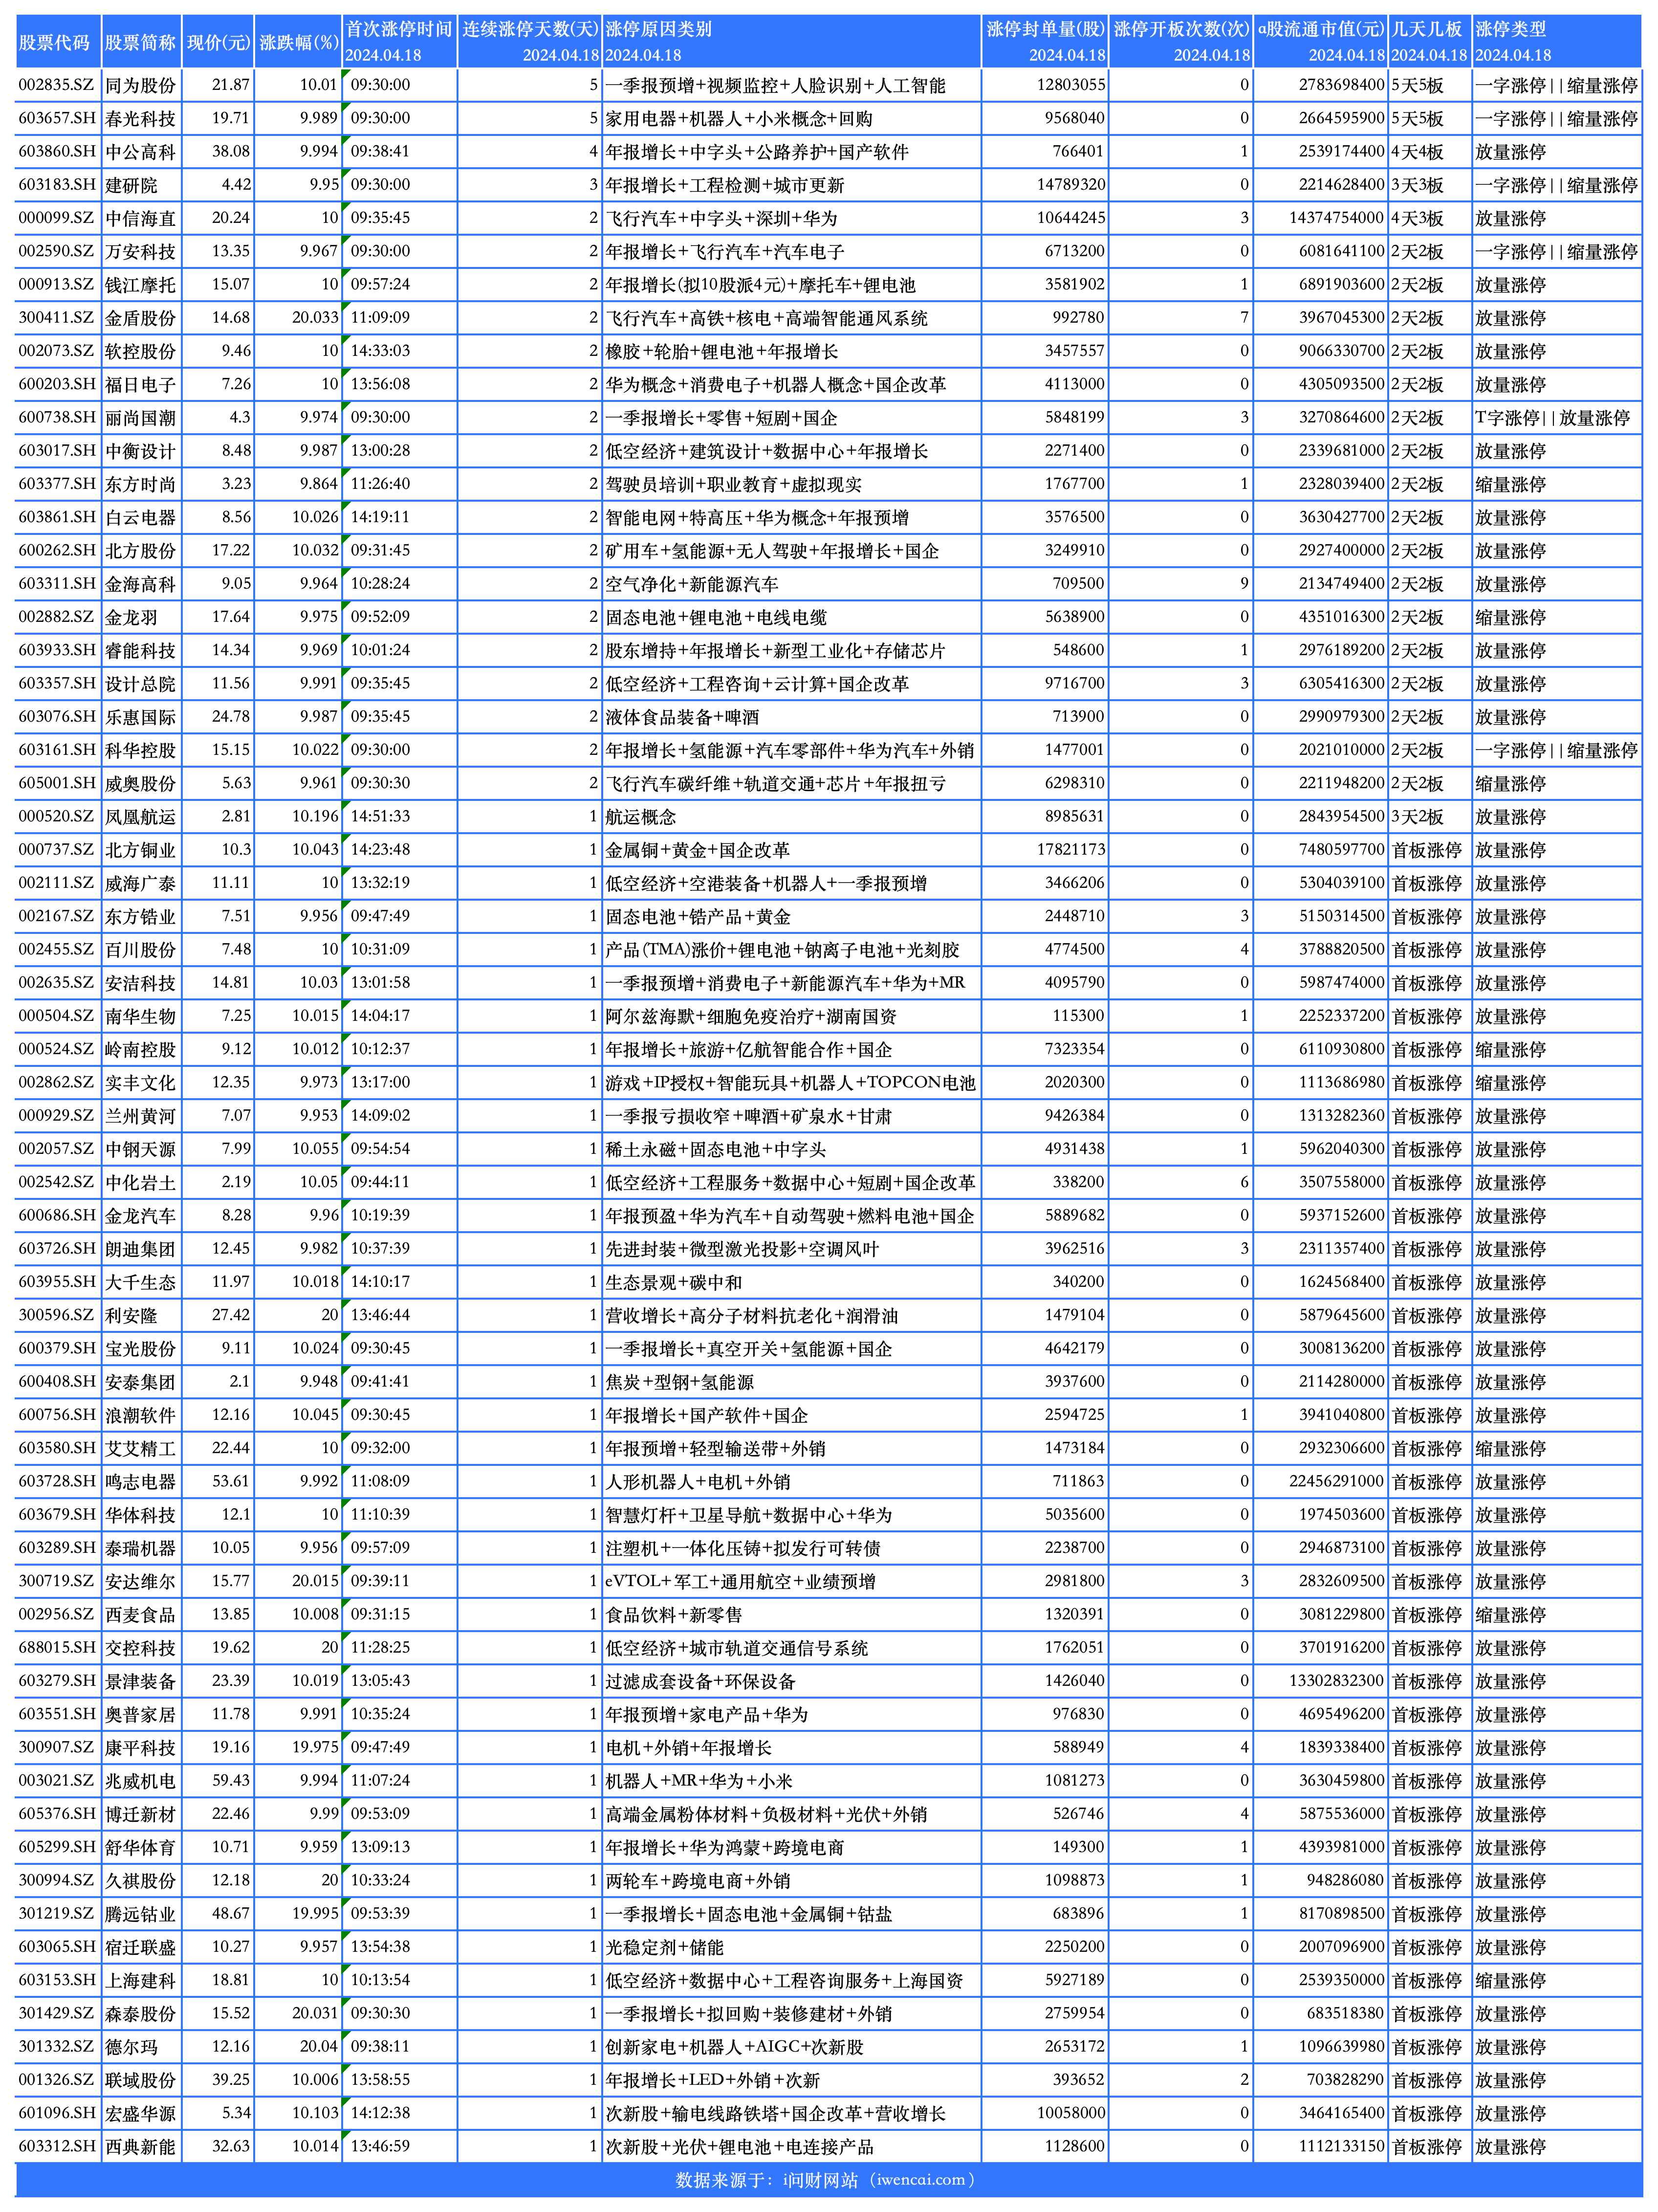Click stock name 金海高科
Viewport: 1658px width, 2212px height.
[x=141, y=584]
